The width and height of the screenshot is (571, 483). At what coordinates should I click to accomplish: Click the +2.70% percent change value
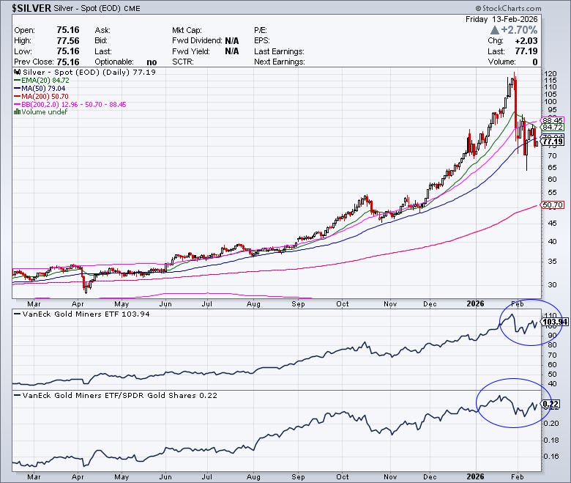point(519,30)
